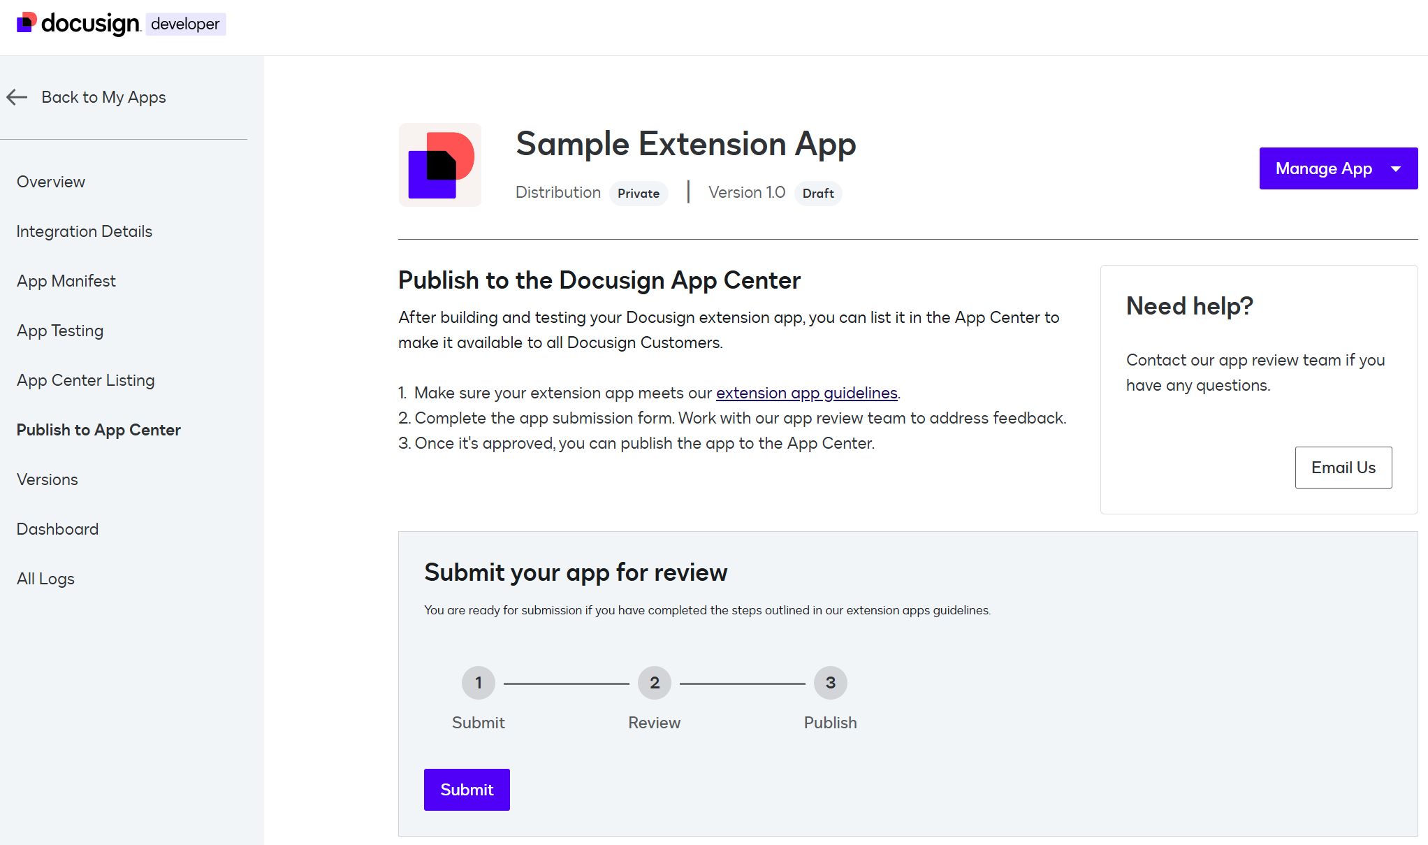1428x845 pixels.
Task: Click the Manage App dropdown chevron arrow
Action: (1396, 168)
